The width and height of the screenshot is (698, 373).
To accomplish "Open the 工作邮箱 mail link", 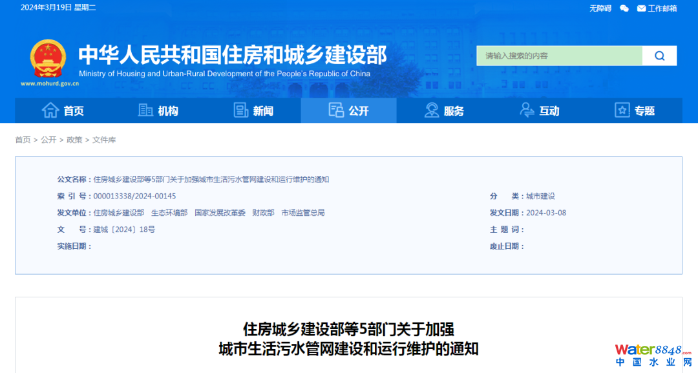I will (657, 8).
